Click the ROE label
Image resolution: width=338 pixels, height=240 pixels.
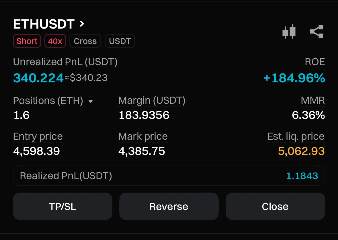[315, 62]
